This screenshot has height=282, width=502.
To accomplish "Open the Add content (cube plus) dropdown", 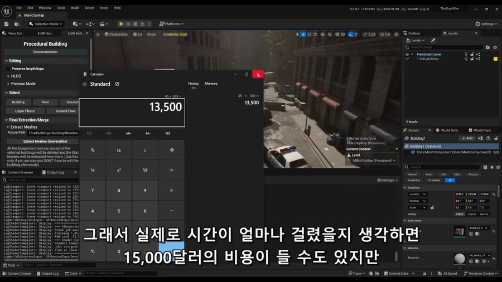I will pos(77,24).
